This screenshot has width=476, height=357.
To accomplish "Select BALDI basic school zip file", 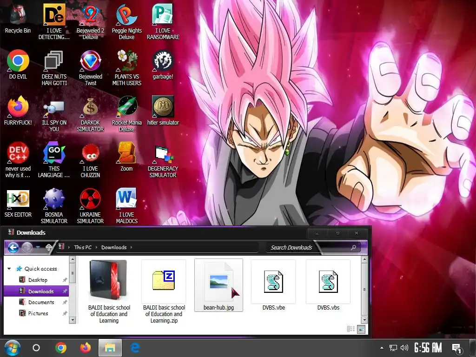I will pos(164,291).
